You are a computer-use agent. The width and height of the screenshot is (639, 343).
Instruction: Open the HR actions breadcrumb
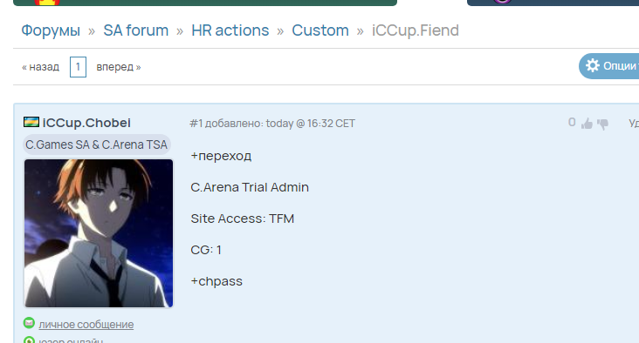230,30
